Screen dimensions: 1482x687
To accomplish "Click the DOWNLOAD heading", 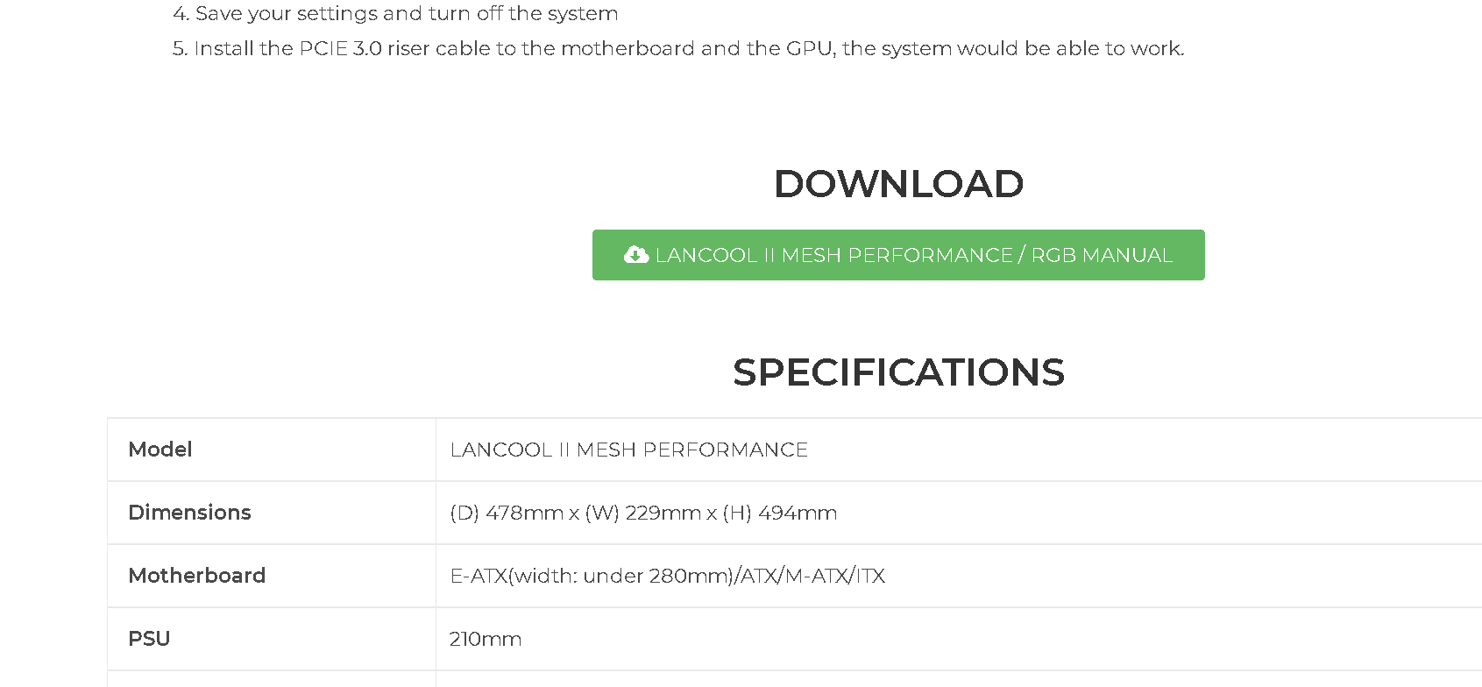I will click(x=898, y=184).
